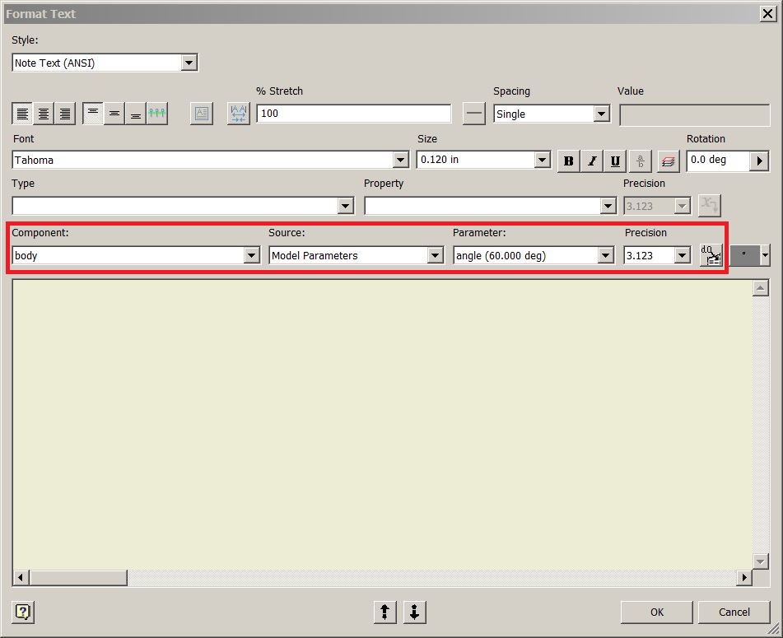Image resolution: width=783 pixels, height=638 pixels.
Task: Click the Cancel button
Action: point(734,612)
